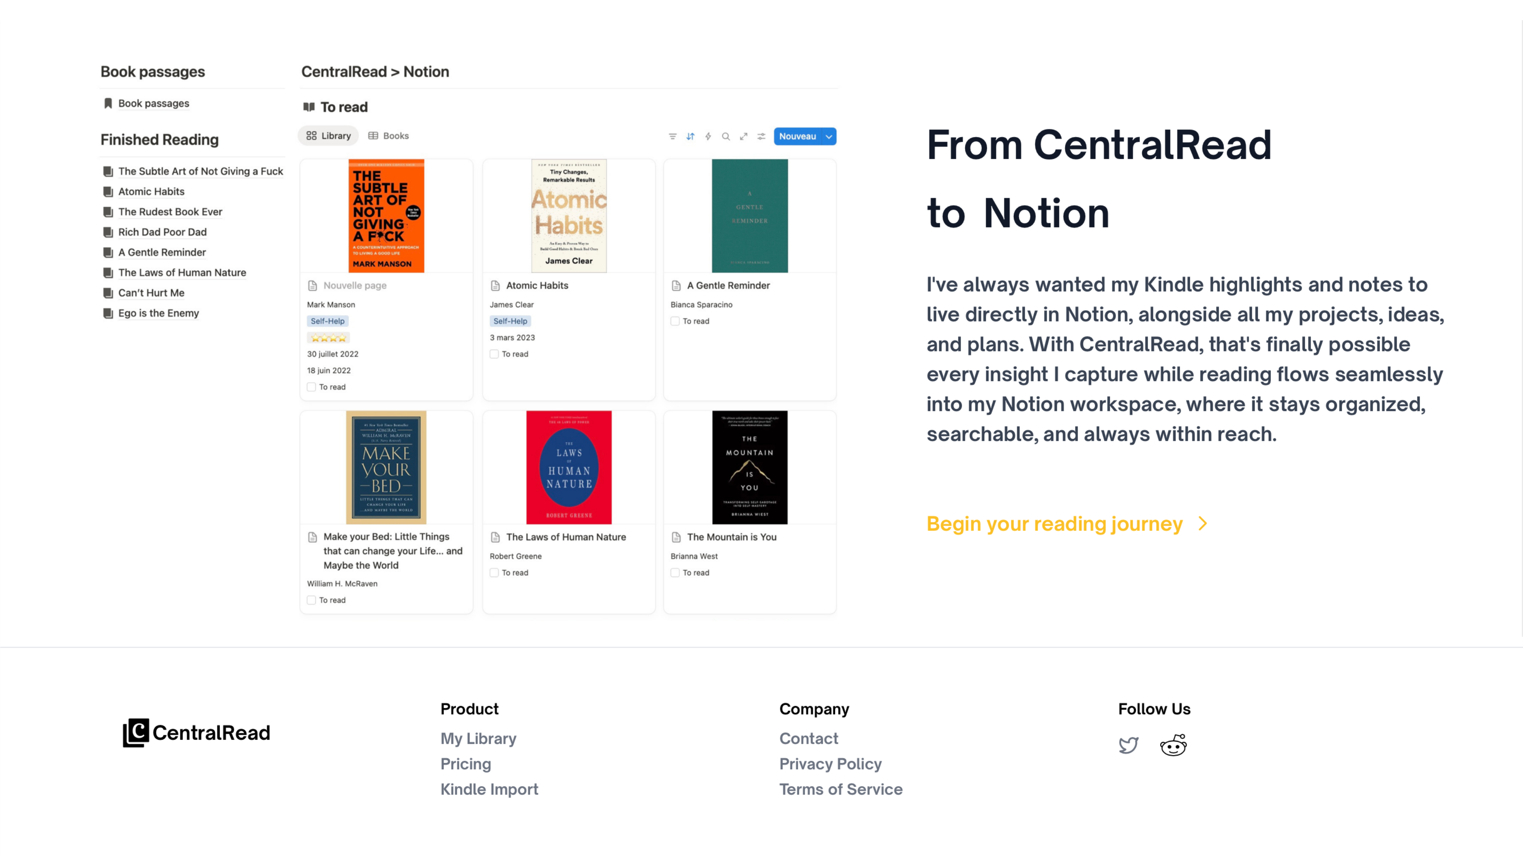Open the dropdown next to Nouveau
This screenshot has width=1523, height=856.
tap(829, 136)
